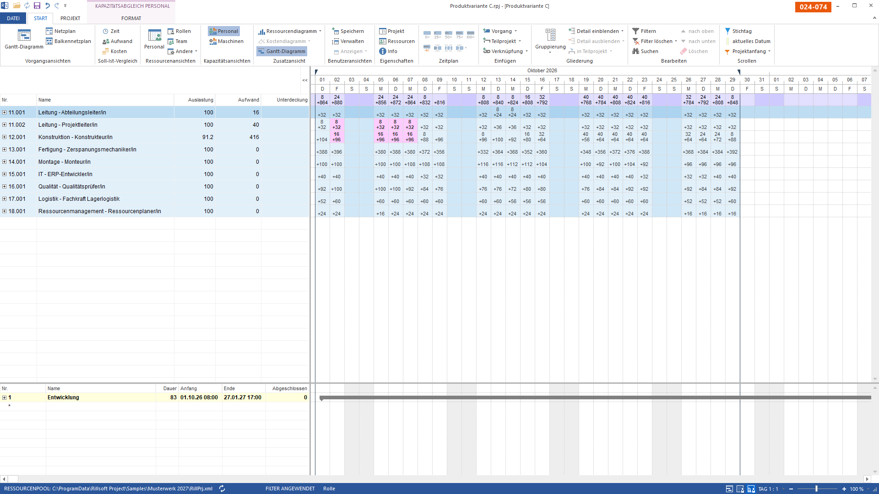Toggle the Personal capacity view
The image size is (879, 494).
224,31
